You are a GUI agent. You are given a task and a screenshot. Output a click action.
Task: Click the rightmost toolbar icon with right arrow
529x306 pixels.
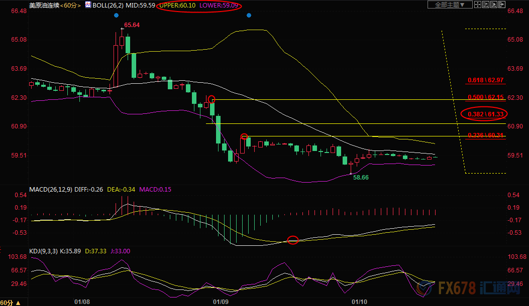[502, 5]
